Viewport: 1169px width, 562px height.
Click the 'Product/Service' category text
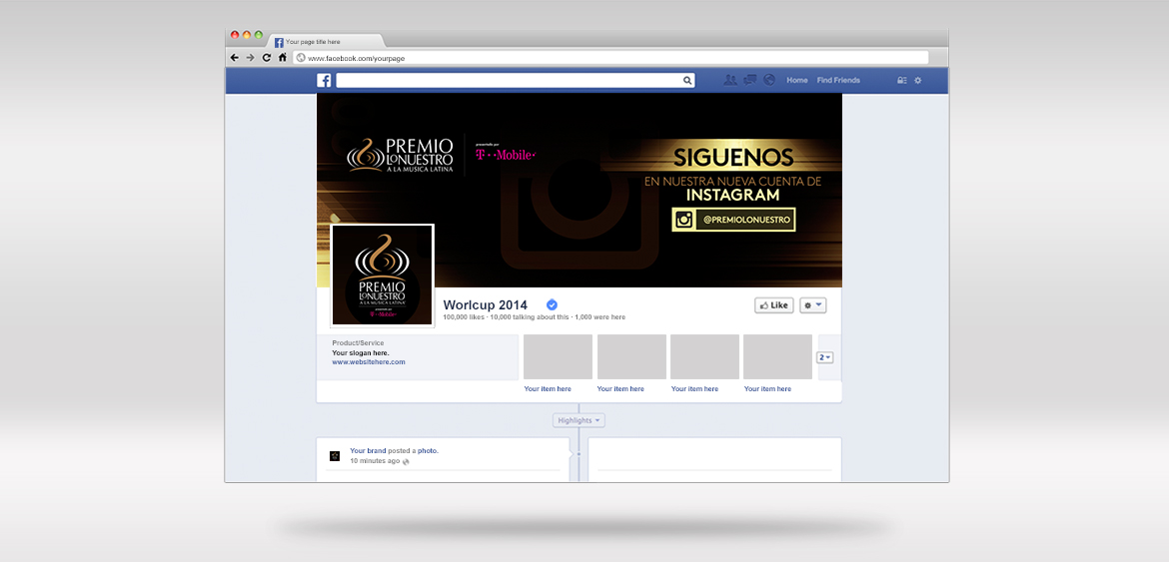click(358, 343)
